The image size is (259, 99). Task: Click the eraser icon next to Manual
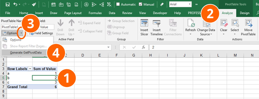pos(162,4)
